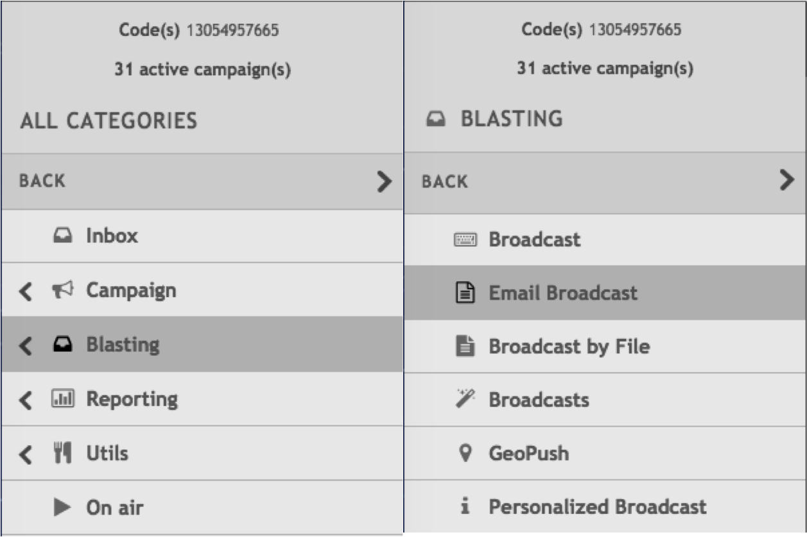Open the Inbox menu item
807x537 pixels.
pos(112,236)
